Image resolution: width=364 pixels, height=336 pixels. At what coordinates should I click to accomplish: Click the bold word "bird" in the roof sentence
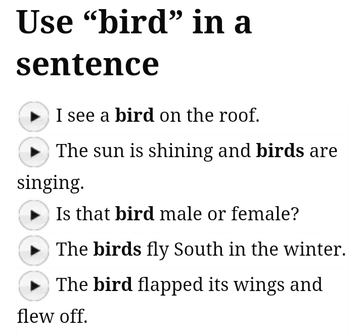134,116
